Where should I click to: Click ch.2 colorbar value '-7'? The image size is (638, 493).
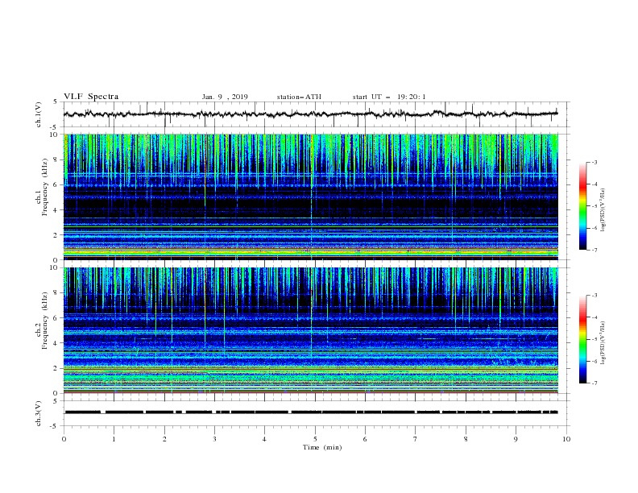(594, 383)
